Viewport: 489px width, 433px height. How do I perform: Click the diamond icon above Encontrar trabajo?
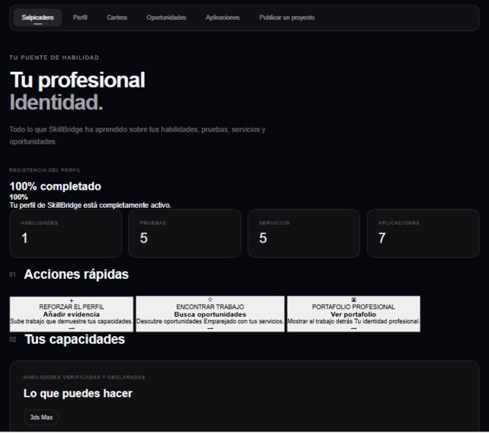(210, 299)
